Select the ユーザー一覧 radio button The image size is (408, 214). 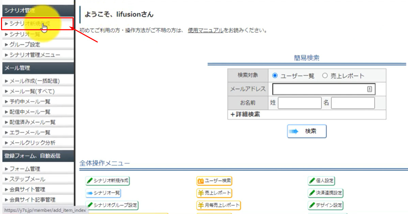[275, 76]
